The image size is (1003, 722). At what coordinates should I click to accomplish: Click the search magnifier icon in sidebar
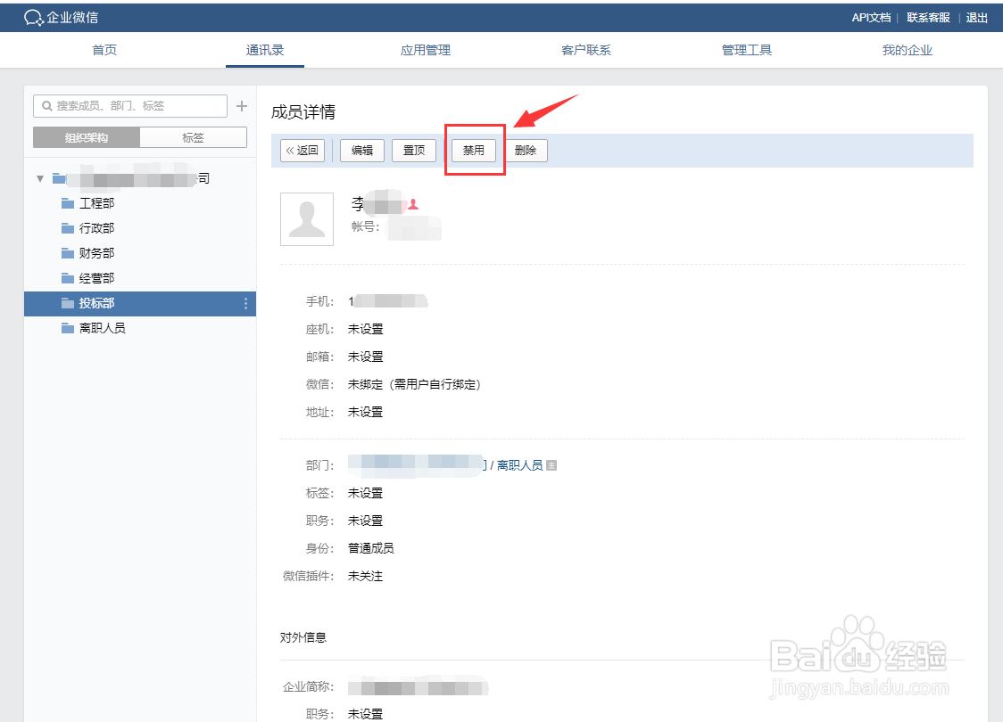tap(46, 105)
